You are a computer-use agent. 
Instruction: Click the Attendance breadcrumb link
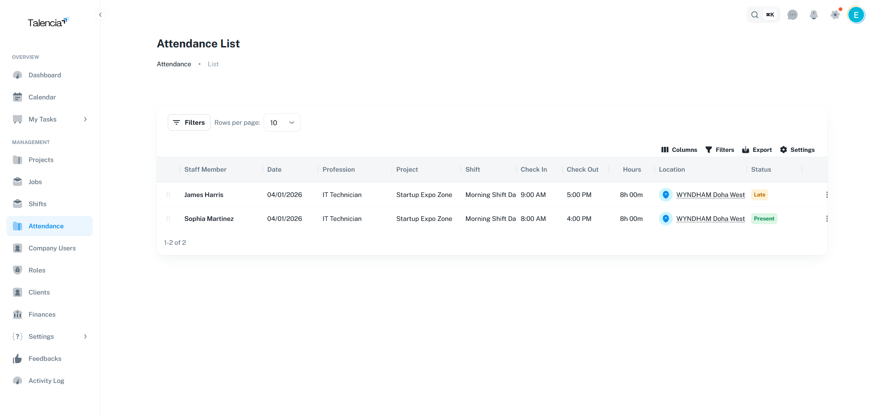[x=174, y=64]
